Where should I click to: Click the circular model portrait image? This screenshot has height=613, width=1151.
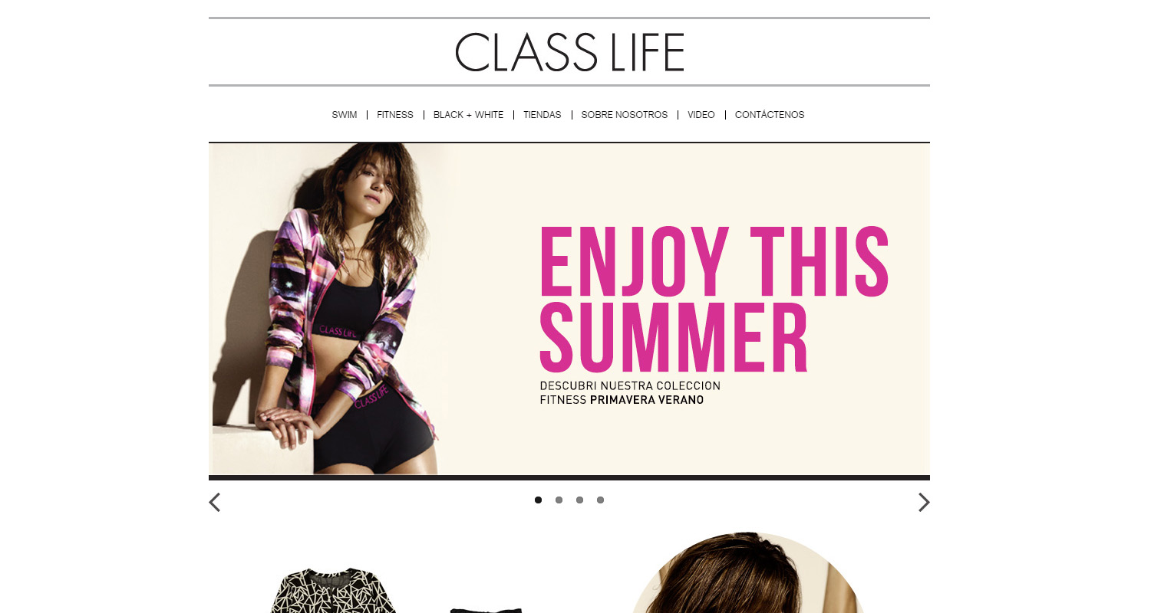747,572
